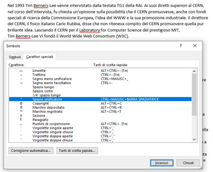Select Virgolette singole aperte row
Image resolution: width=213 pixels, height=172 pixels.
(x=100, y=128)
